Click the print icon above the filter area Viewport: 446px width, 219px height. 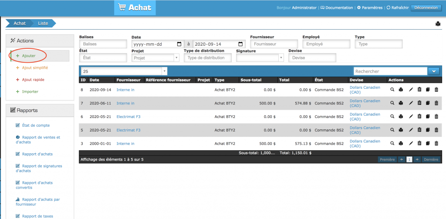coord(438,24)
